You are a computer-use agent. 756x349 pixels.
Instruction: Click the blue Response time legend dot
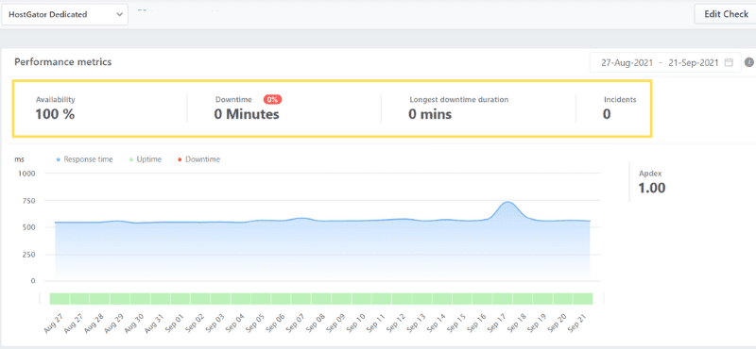(x=59, y=159)
